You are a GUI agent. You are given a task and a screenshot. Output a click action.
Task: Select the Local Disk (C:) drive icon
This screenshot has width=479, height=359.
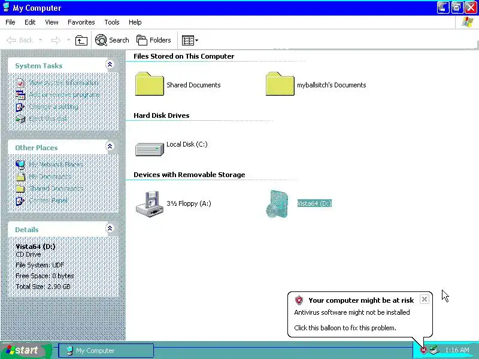[149, 149]
